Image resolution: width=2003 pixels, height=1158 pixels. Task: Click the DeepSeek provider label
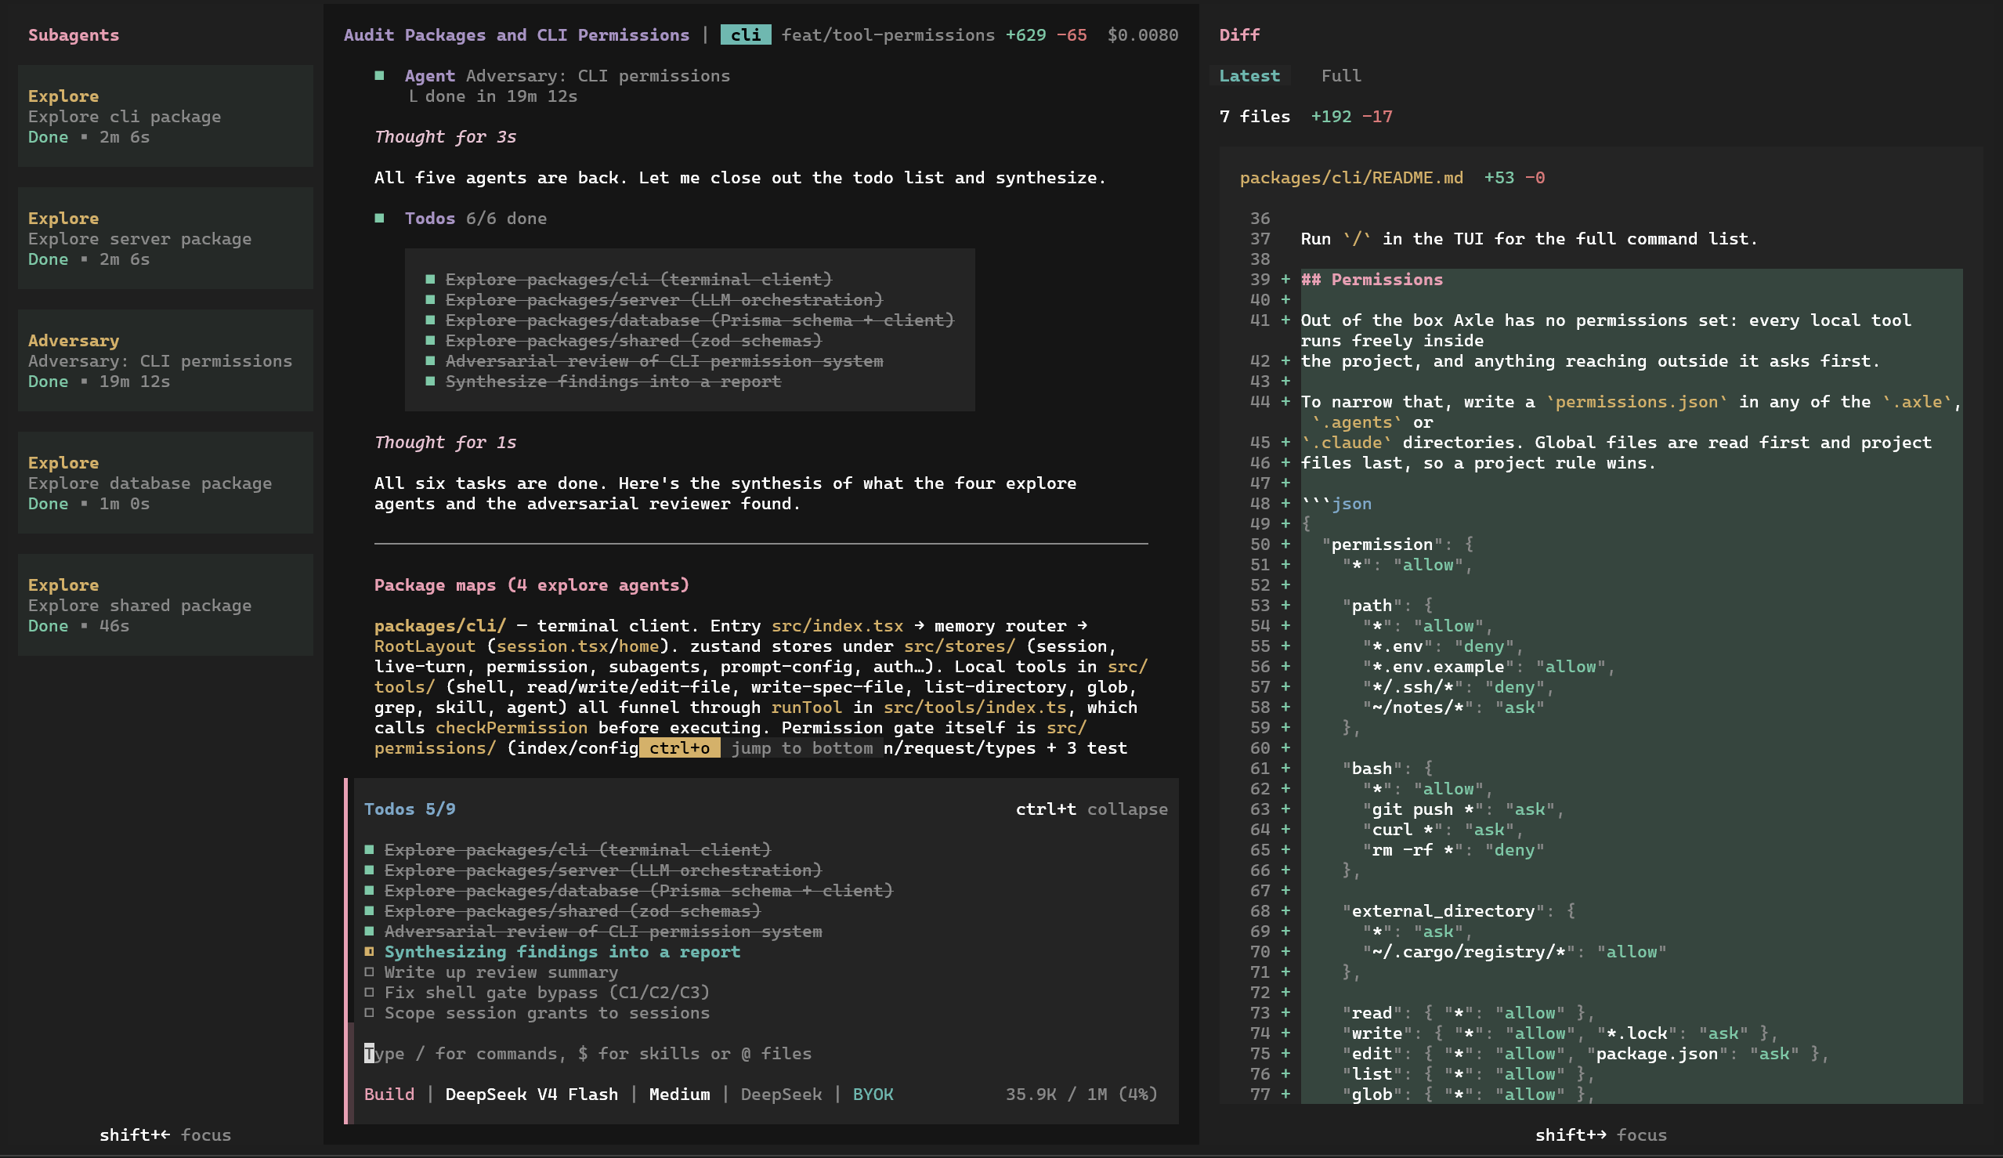point(780,1095)
